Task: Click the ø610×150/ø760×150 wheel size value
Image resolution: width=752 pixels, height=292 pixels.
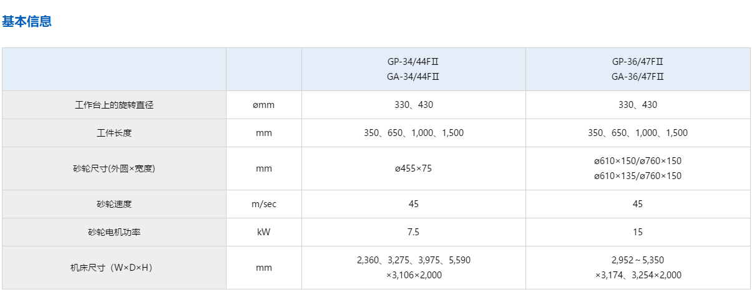Action: 637,161
